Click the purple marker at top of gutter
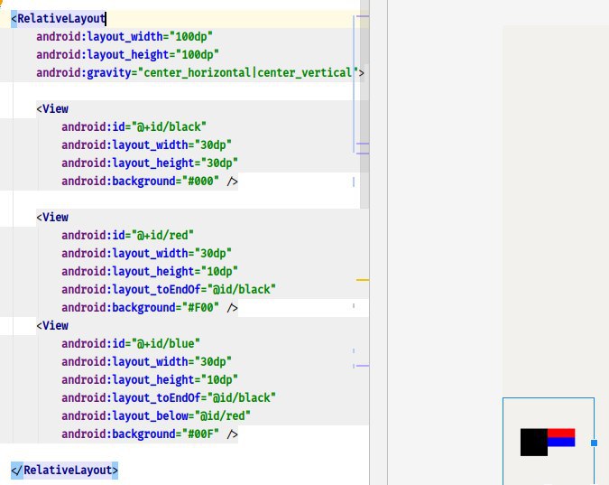This screenshot has height=485, width=609. coord(363,16)
